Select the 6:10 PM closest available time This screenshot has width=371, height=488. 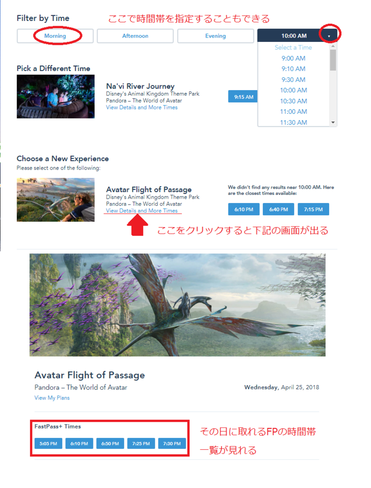tap(244, 210)
